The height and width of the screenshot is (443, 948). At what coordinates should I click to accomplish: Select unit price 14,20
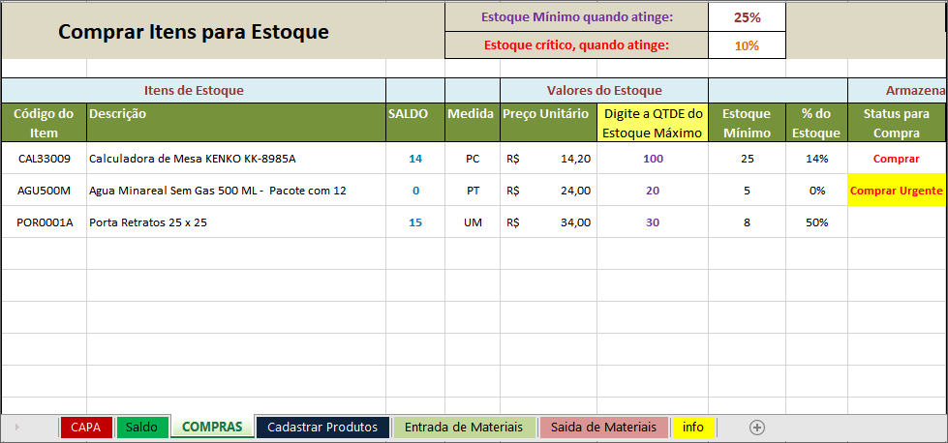point(548,159)
